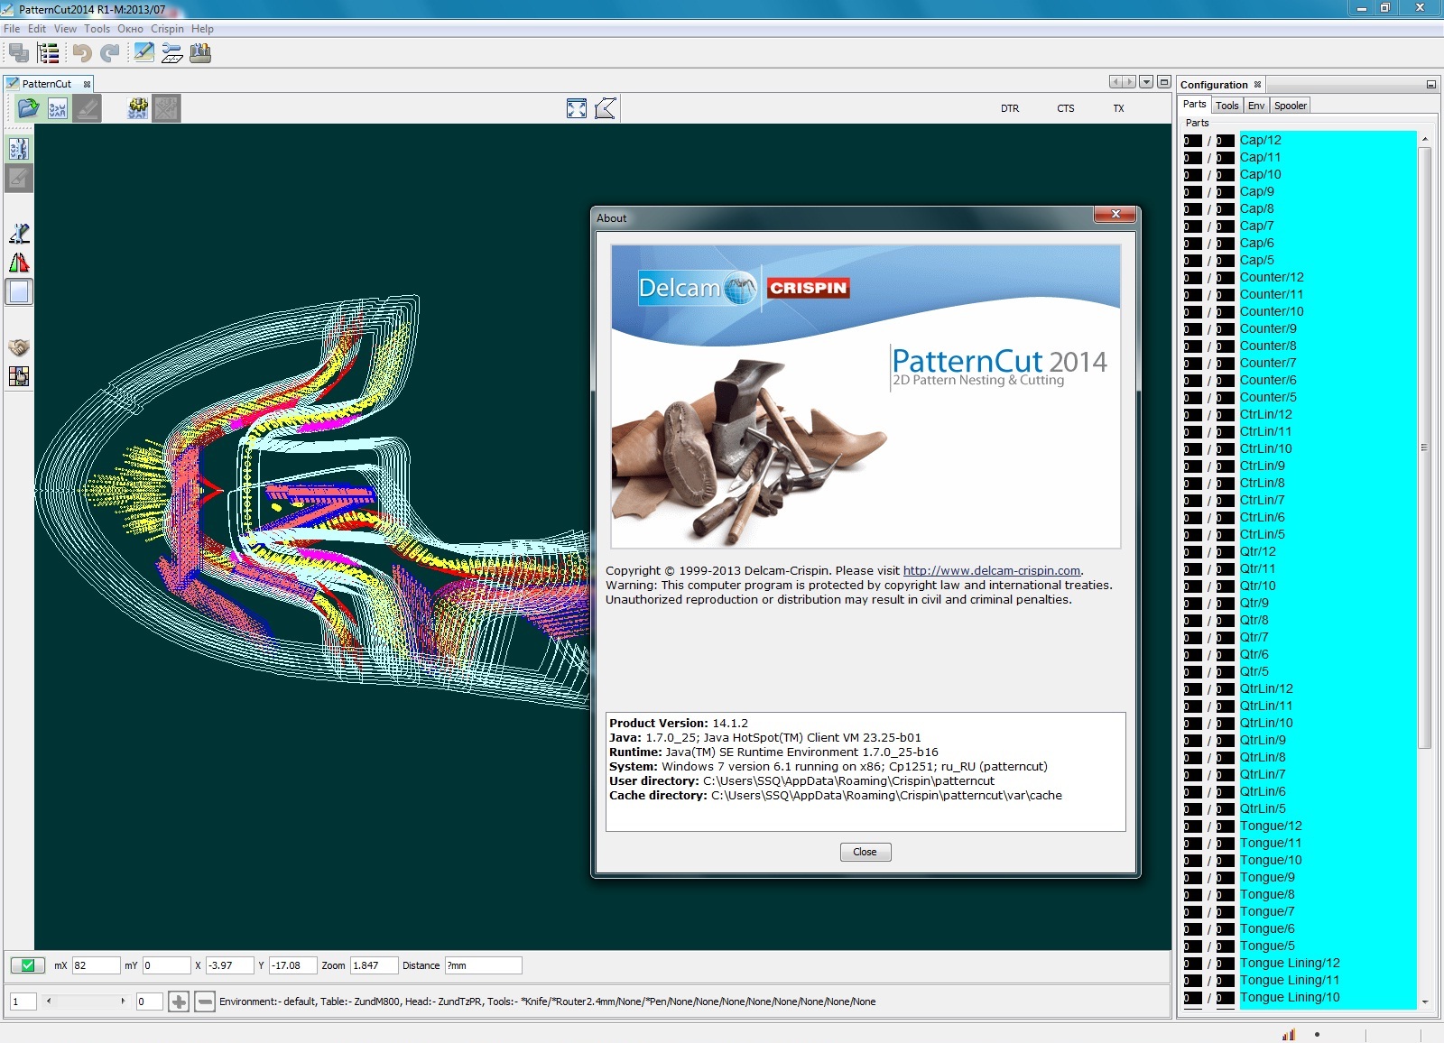Image resolution: width=1444 pixels, height=1043 pixels.
Task: Click the stacked monitors icon in main toolbar
Action: click(x=19, y=53)
